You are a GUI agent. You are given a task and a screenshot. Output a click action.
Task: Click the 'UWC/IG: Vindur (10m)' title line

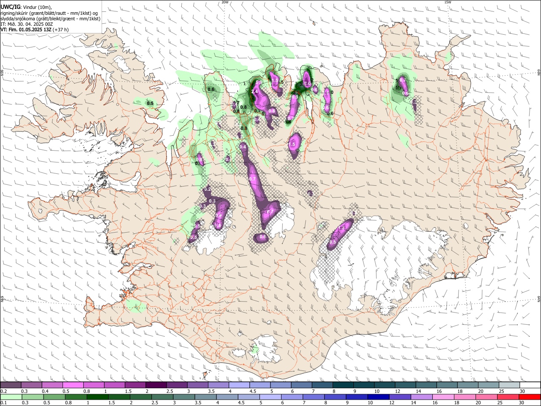[x=26, y=7]
